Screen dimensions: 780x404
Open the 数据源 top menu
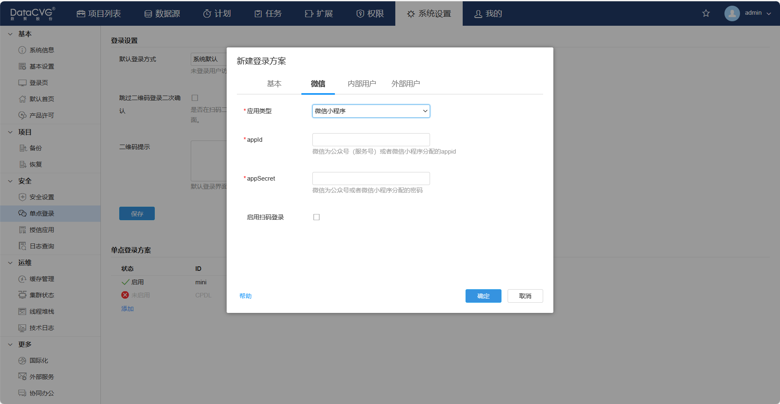[162, 13]
